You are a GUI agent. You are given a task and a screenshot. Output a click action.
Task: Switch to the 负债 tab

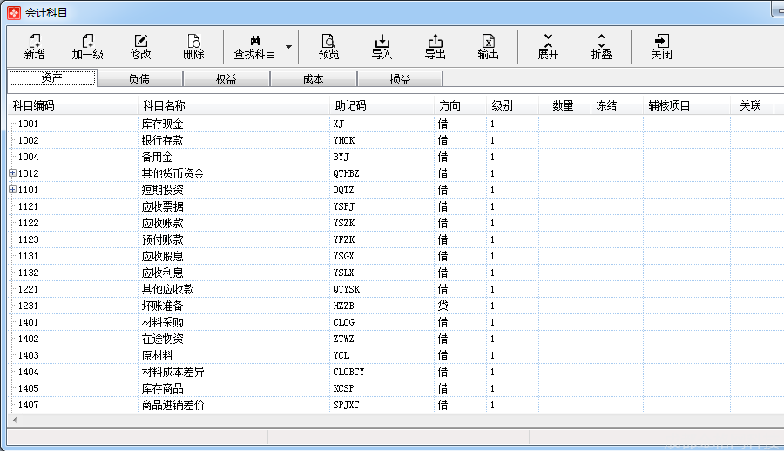[139, 79]
